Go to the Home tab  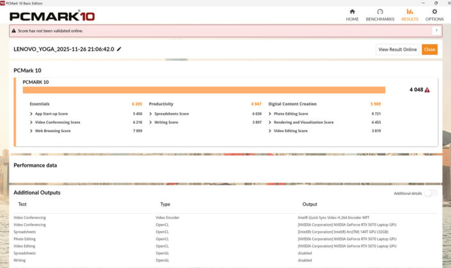coord(352,15)
